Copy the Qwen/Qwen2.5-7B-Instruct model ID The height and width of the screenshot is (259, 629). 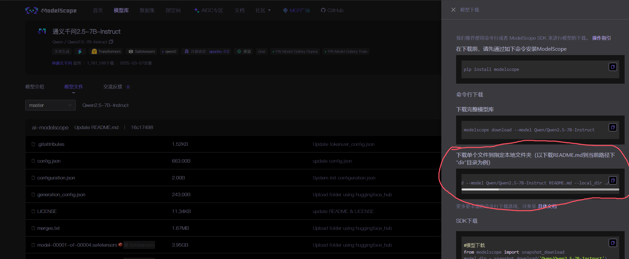[111, 42]
